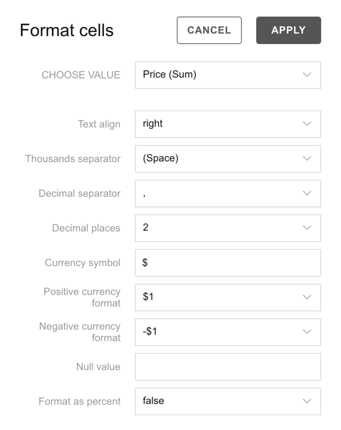This screenshot has width=341, height=430.
Task: Apply the cell formatting changes
Action: [x=288, y=30]
